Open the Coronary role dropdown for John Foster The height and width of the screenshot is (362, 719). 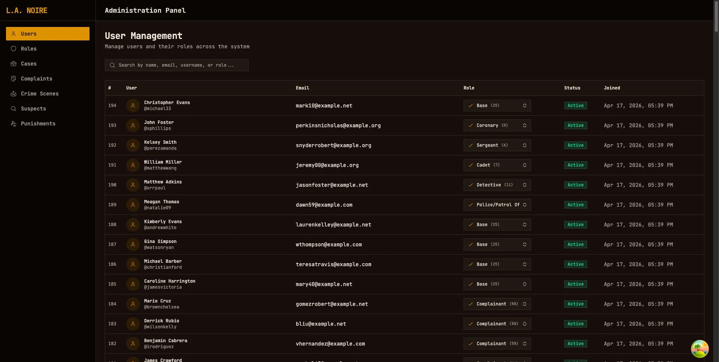497,125
